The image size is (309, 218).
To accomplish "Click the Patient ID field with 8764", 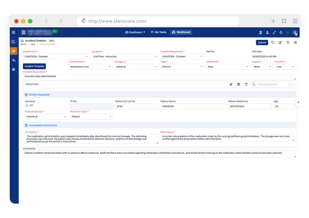I will [x=137, y=106].
